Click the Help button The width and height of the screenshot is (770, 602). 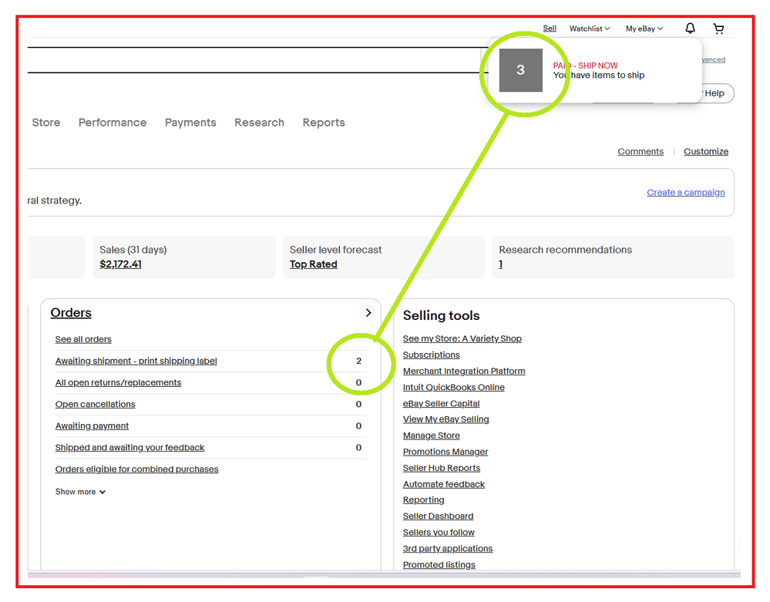715,93
